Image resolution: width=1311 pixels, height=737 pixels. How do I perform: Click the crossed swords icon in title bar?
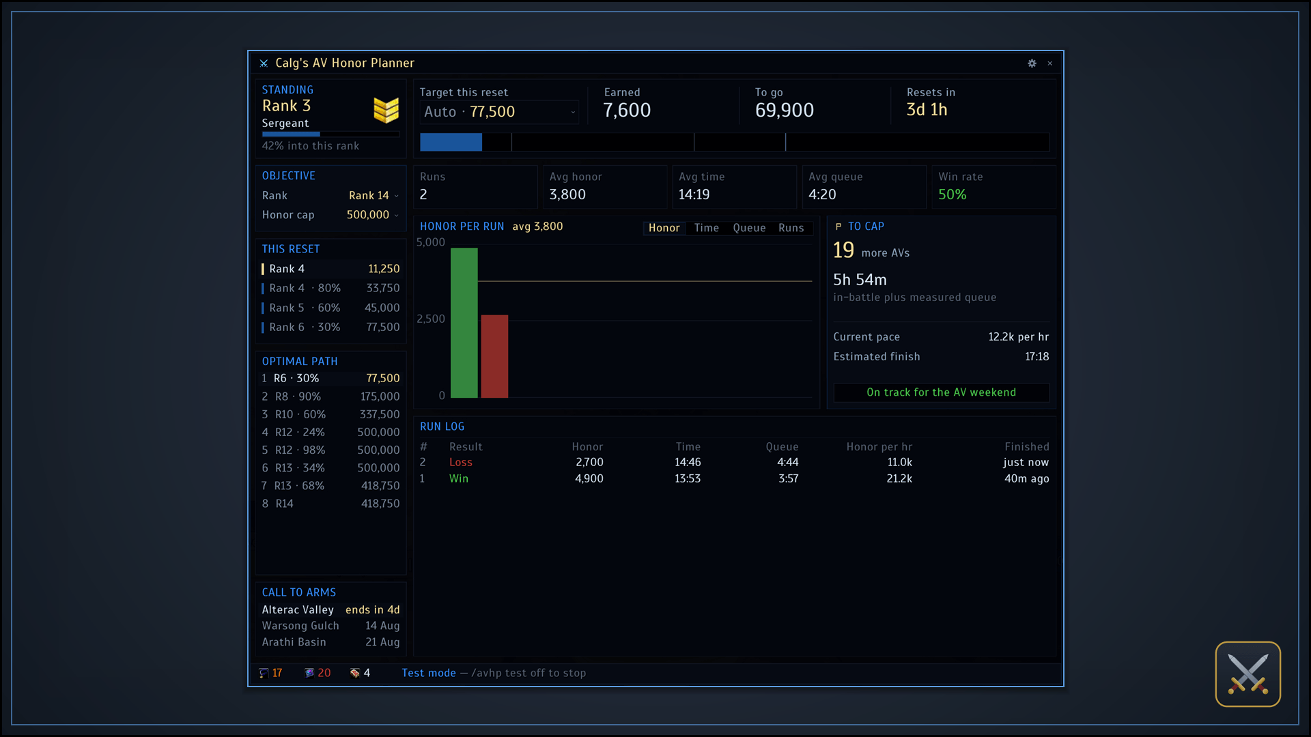264,63
